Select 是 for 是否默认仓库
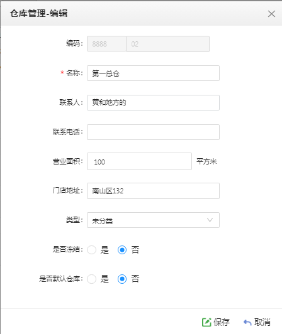 tap(92, 279)
